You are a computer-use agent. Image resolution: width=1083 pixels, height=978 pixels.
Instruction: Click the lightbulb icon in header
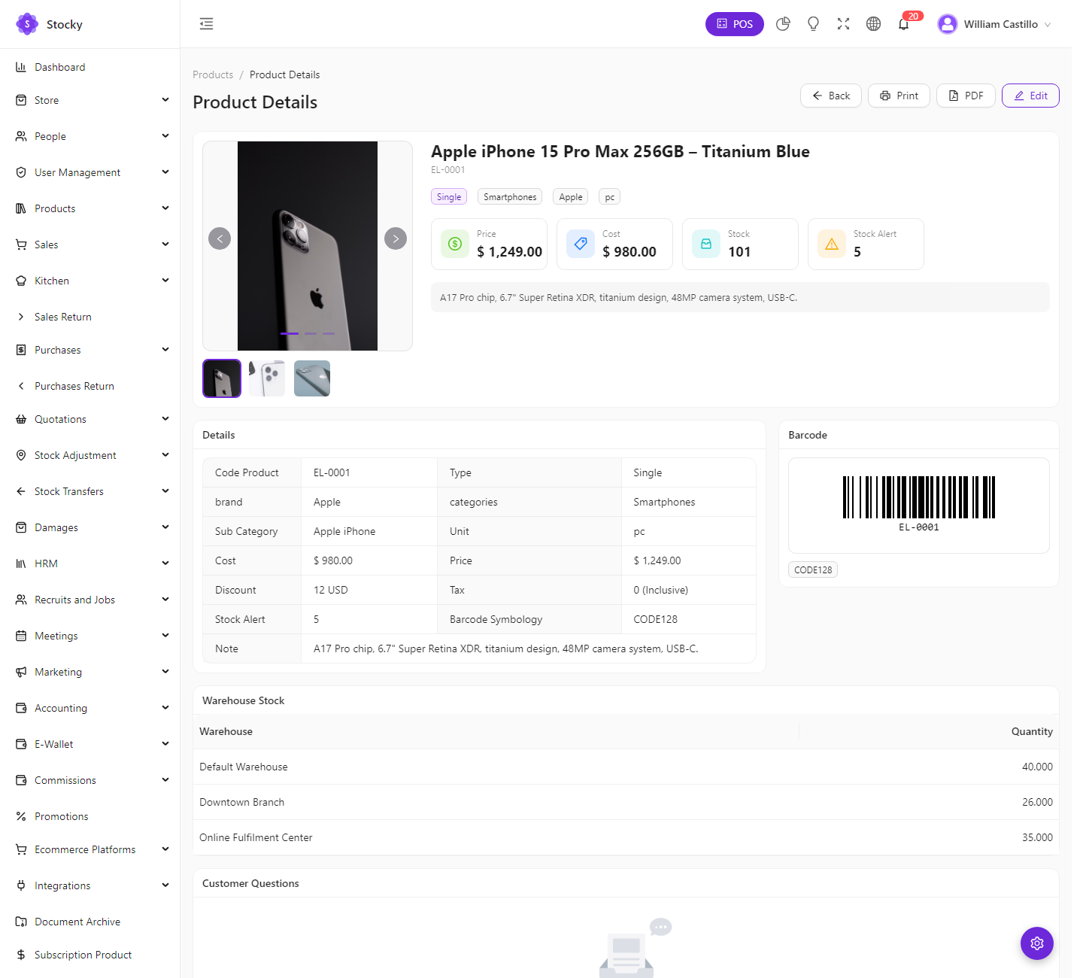(x=813, y=24)
